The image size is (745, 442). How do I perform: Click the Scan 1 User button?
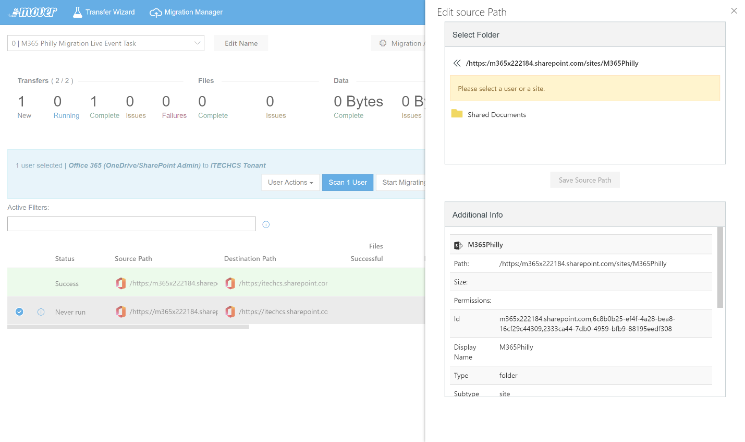[x=348, y=183]
